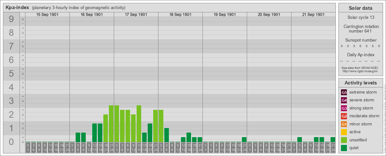The height and width of the screenshot is (156, 386).
Task: Click the 'Kpa-data from NOAA NCEI:' text
Action: pyautogui.click(x=361, y=68)
